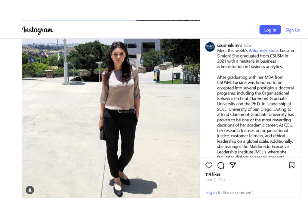308x202 pixels.
Task: Go to the Instagram logo home
Action: (37, 30)
